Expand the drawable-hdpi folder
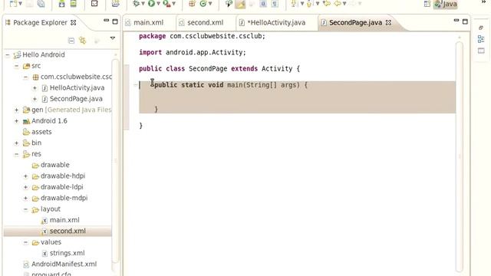 25,176
